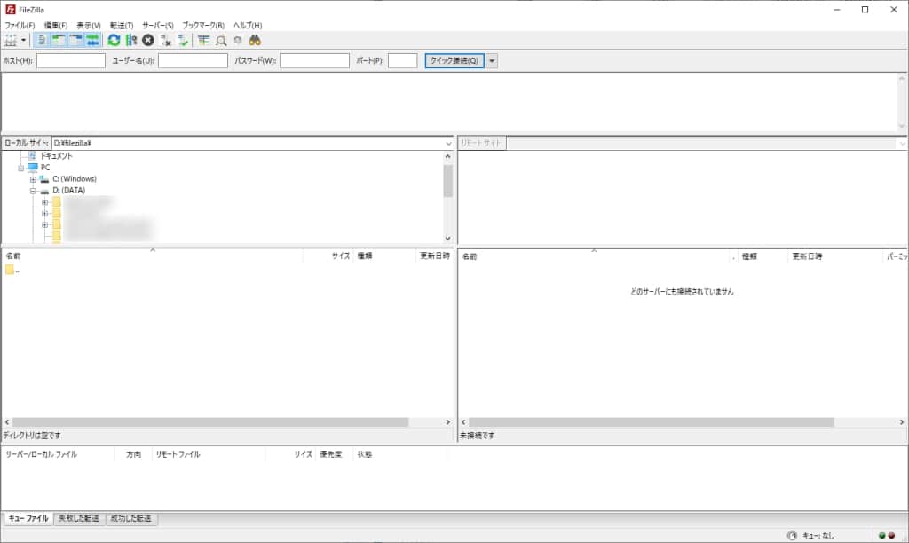Open the ヘルプ(H) menu

click(x=248, y=26)
